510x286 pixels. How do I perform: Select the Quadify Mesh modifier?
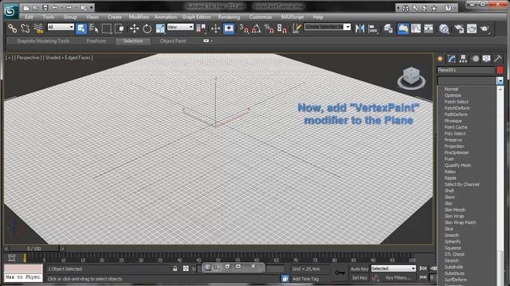point(457,165)
